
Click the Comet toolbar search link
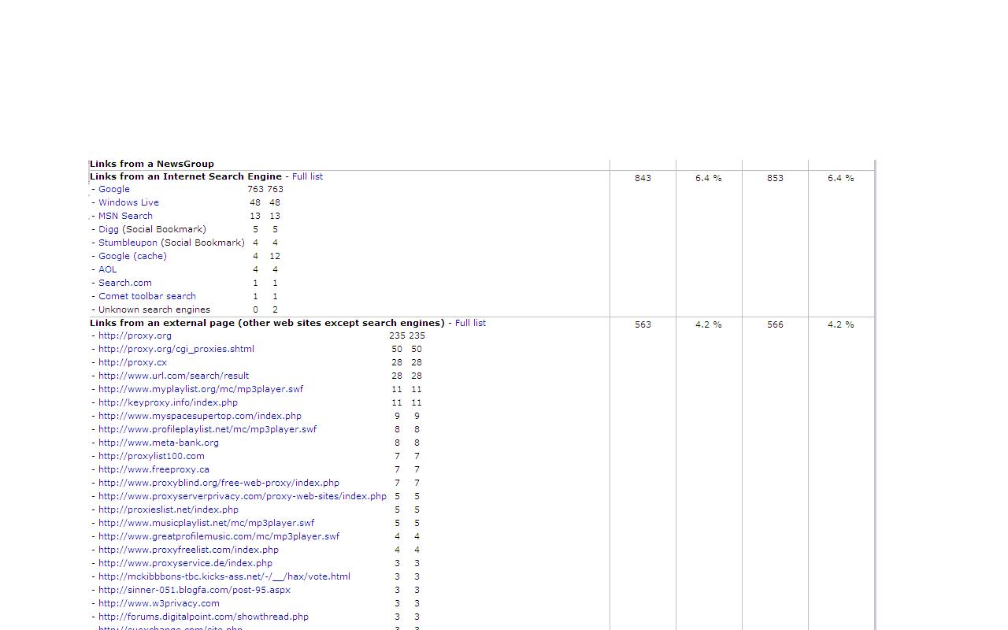click(x=147, y=296)
